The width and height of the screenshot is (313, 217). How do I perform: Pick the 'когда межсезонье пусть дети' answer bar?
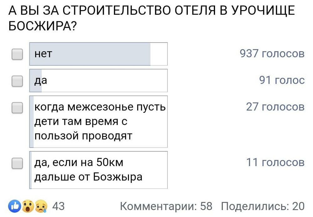[x=98, y=122]
